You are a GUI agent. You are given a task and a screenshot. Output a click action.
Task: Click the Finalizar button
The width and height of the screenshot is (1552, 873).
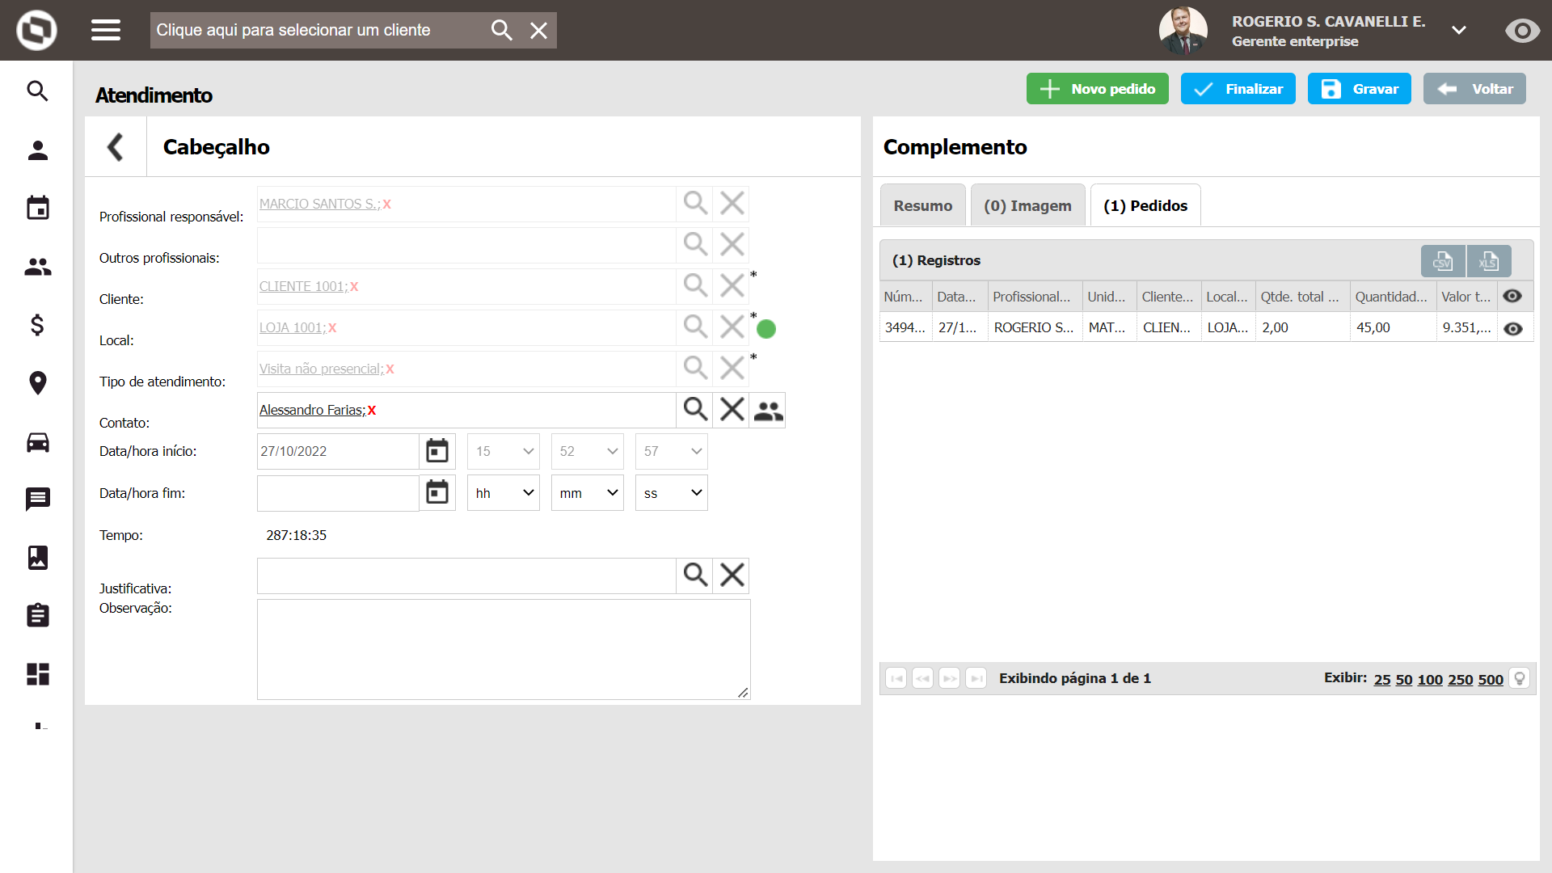(1238, 89)
